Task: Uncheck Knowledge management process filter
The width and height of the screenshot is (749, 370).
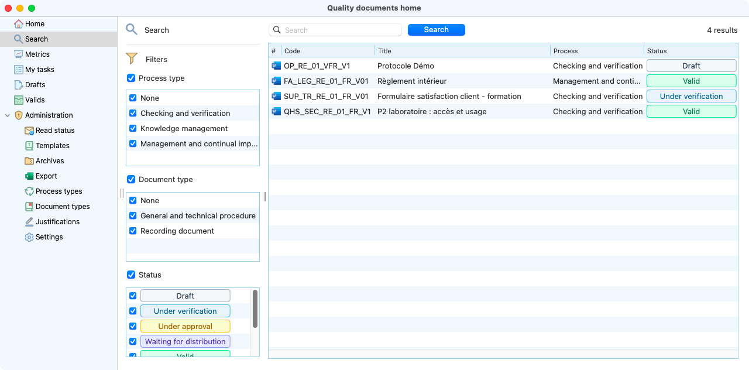Action: point(133,128)
